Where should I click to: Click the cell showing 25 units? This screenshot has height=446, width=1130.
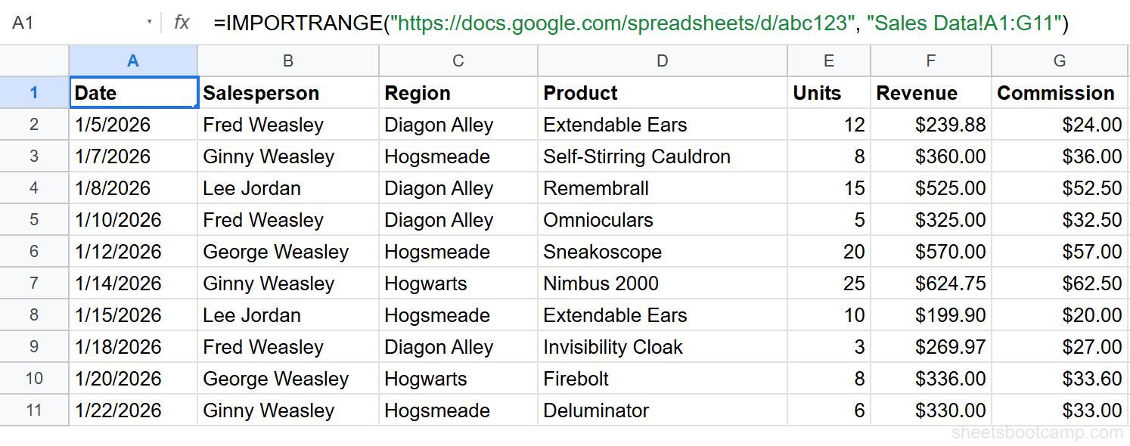click(828, 283)
